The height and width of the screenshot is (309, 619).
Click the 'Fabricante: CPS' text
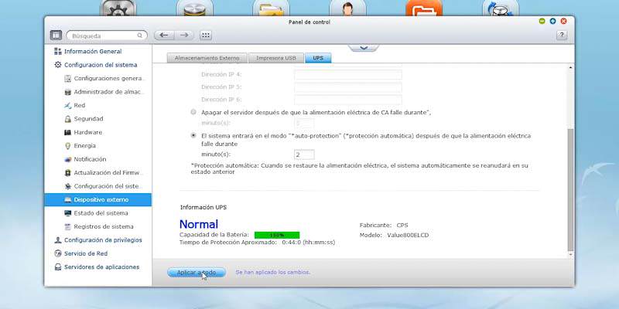click(x=384, y=225)
